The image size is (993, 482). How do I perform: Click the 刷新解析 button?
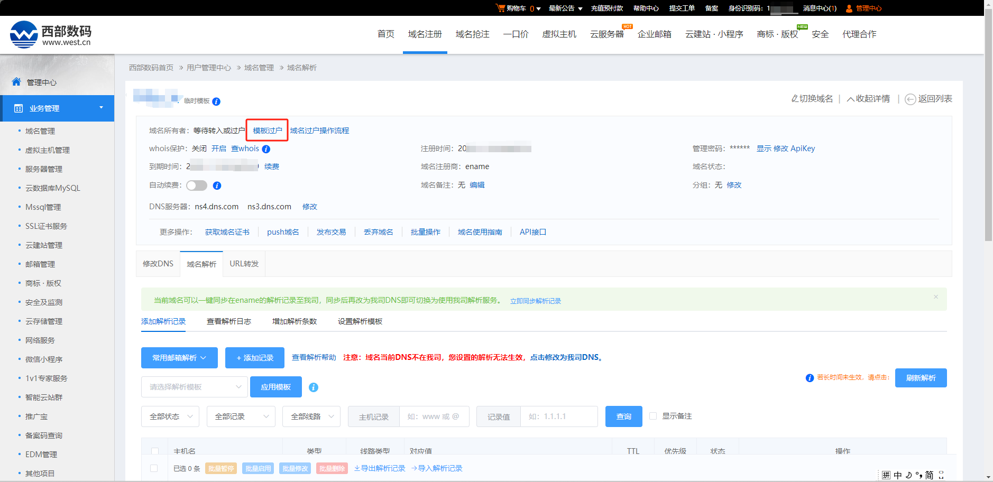click(921, 378)
